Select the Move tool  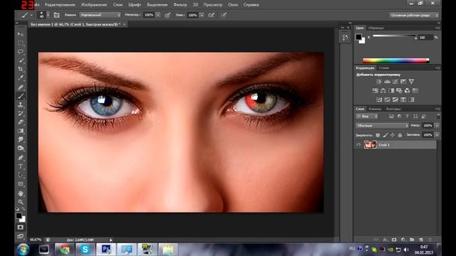[21, 34]
